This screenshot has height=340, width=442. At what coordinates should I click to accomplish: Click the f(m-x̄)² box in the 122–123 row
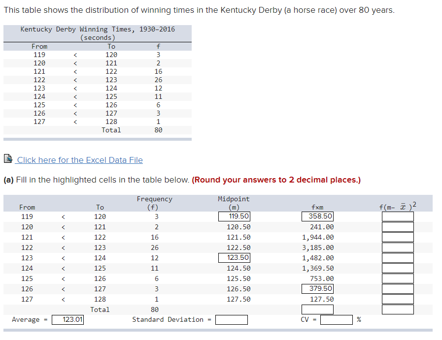(398, 247)
